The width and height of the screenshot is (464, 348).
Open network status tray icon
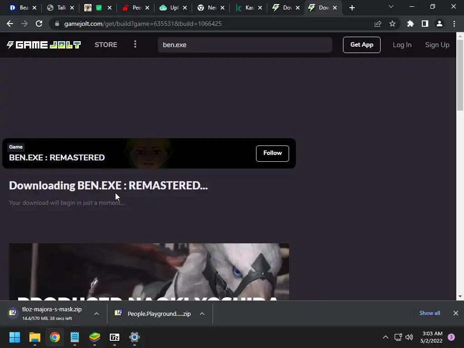[398, 337]
